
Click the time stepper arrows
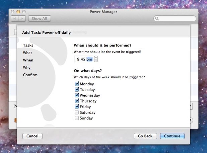[x=96, y=59]
